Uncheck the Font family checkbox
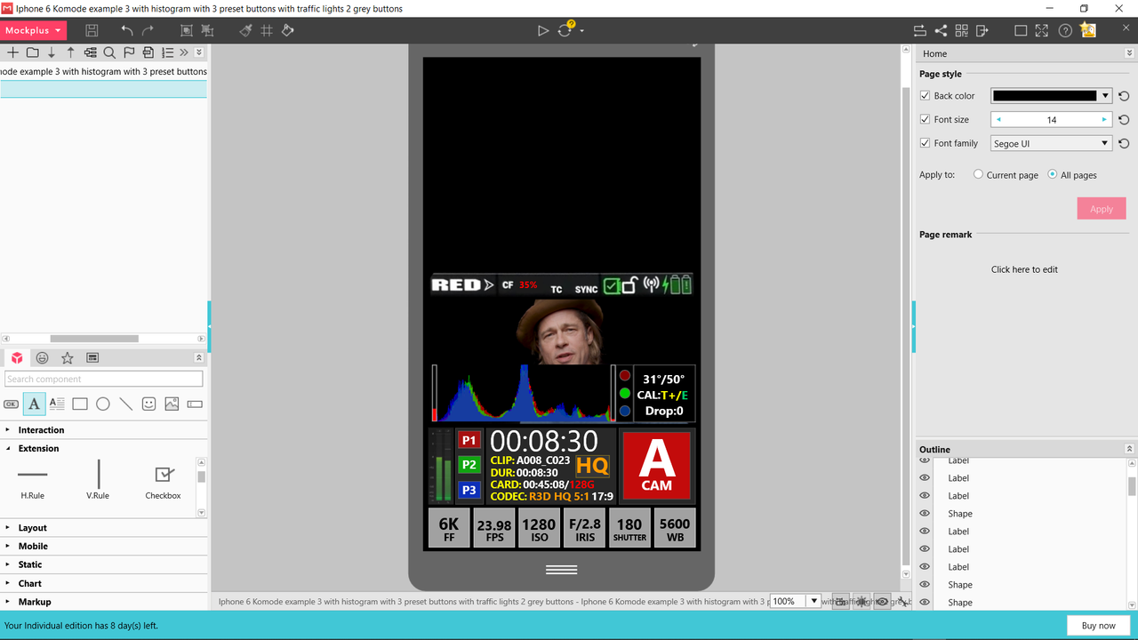1138x640 pixels. pyautogui.click(x=925, y=143)
